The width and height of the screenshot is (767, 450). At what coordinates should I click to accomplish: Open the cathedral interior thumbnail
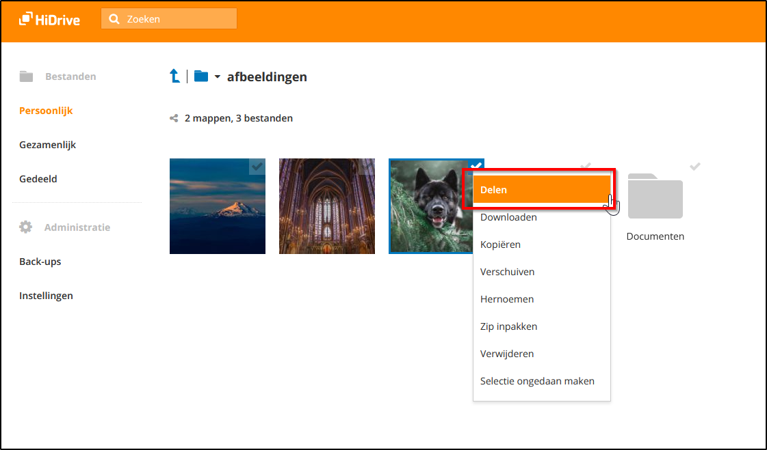pos(326,206)
